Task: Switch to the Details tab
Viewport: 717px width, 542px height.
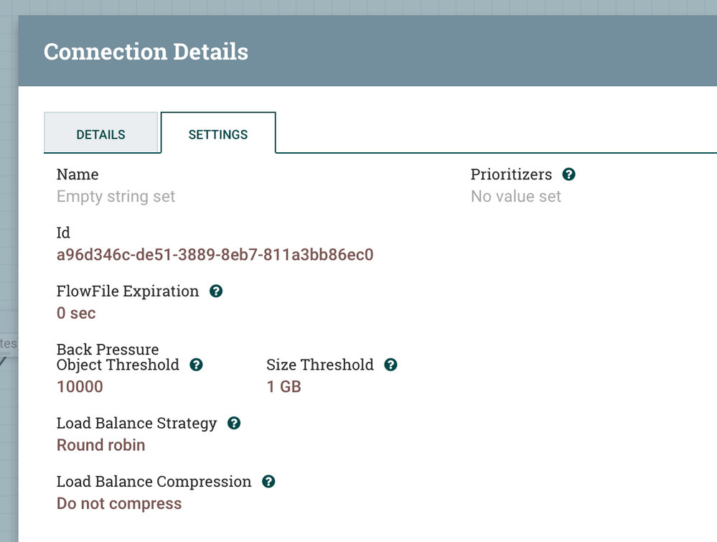Action: (100, 134)
